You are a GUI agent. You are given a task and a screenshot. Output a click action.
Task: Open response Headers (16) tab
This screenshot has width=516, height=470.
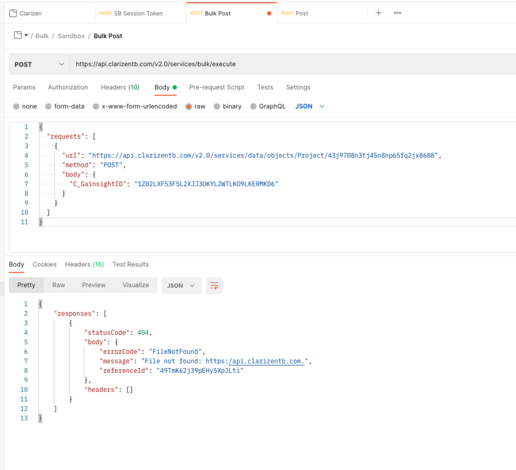(x=85, y=264)
